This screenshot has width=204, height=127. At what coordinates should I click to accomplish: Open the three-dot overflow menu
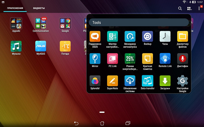coord(199,9)
